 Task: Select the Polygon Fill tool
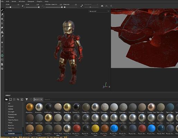tap(2, 23)
